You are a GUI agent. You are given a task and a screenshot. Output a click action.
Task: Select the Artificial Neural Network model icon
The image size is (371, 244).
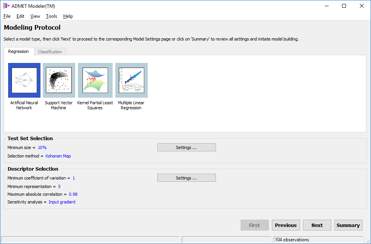click(24, 80)
